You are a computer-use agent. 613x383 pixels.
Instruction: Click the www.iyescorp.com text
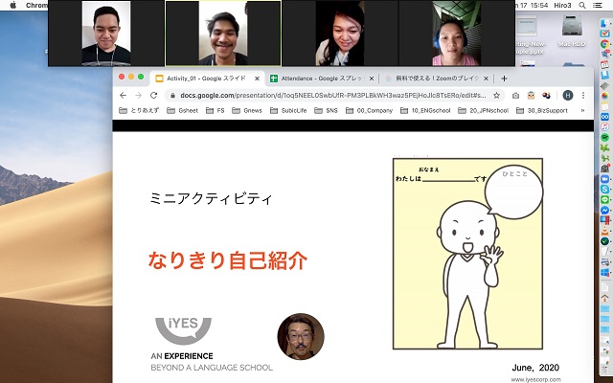coord(535,379)
